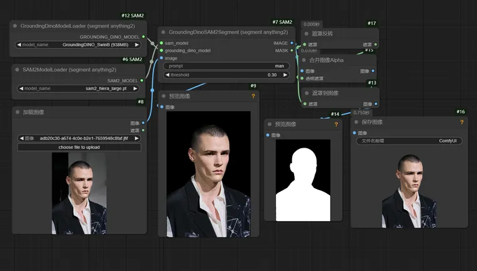Collapse the GroundingDinoModelLoader node via its header dot
Screen dimensions: 477x271
click(15, 26)
